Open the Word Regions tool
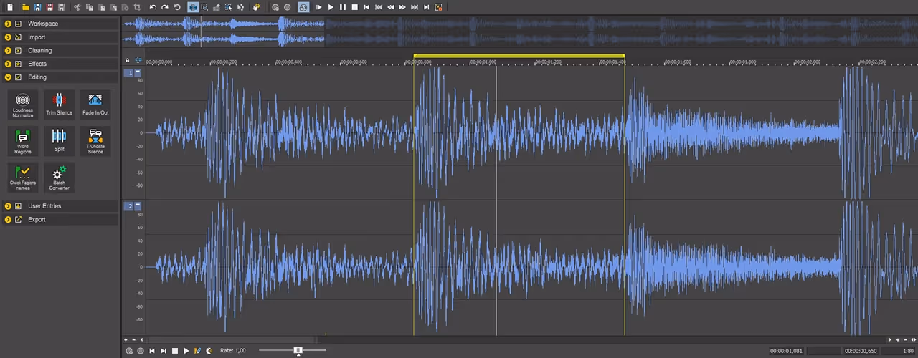The height and width of the screenshot is (358, 918). pyautogui.click(x=23, y=140)
